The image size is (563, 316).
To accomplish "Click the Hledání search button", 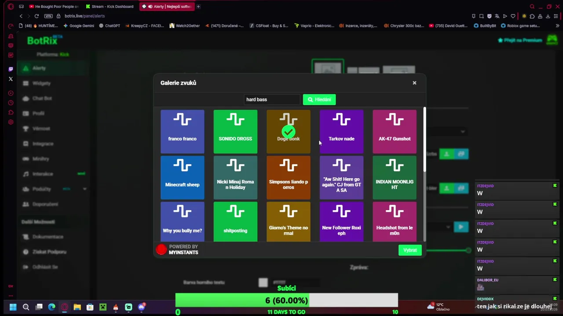I will pyautogui.click(x=319, y=100).
